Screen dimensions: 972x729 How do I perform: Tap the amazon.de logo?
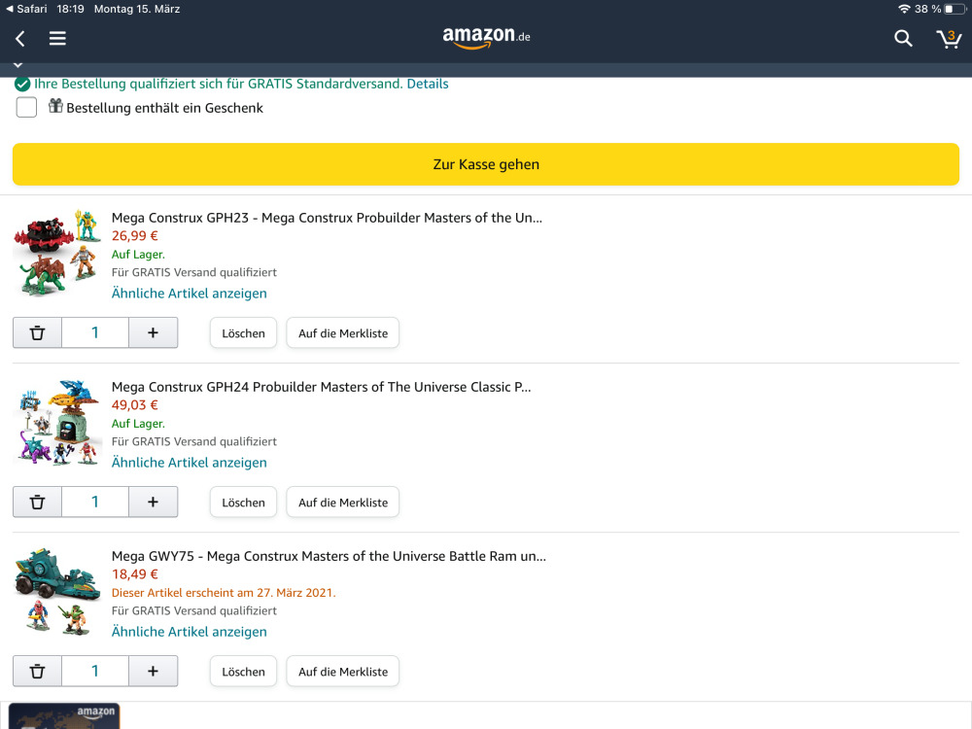(486, 37)
